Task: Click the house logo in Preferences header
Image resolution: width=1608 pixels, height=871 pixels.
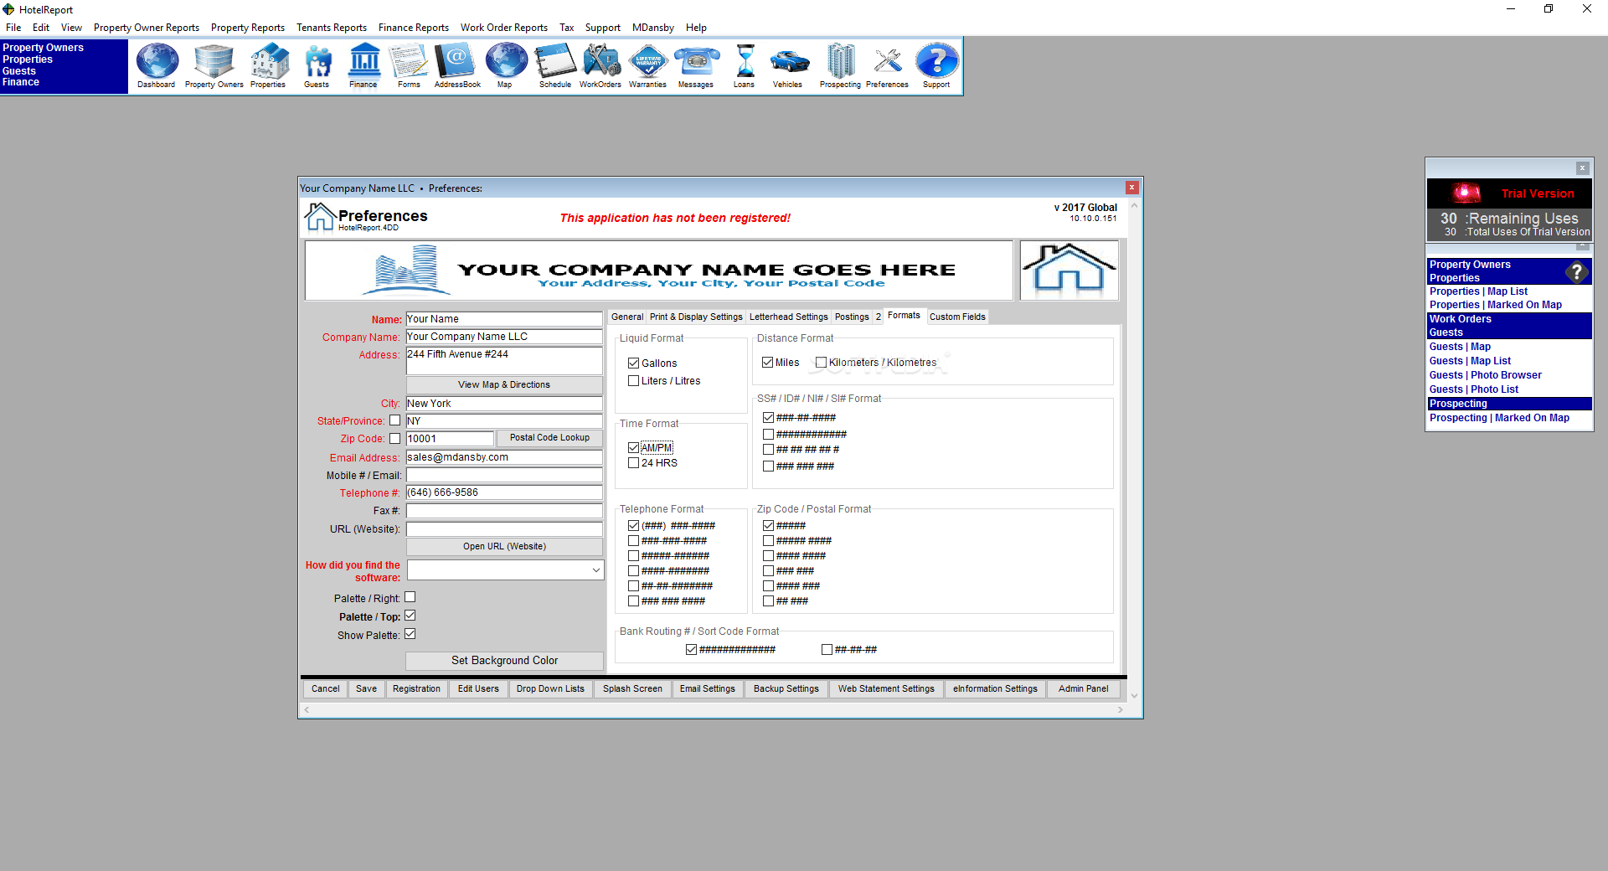Action: pos(319,217)
